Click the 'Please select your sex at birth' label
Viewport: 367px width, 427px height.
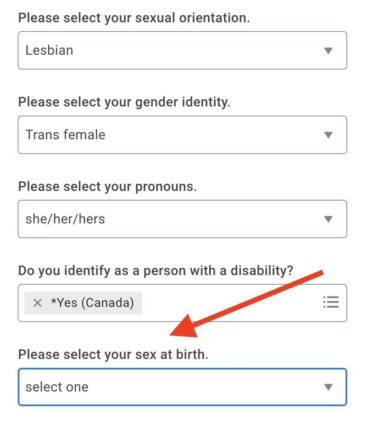tap(113, 354)
